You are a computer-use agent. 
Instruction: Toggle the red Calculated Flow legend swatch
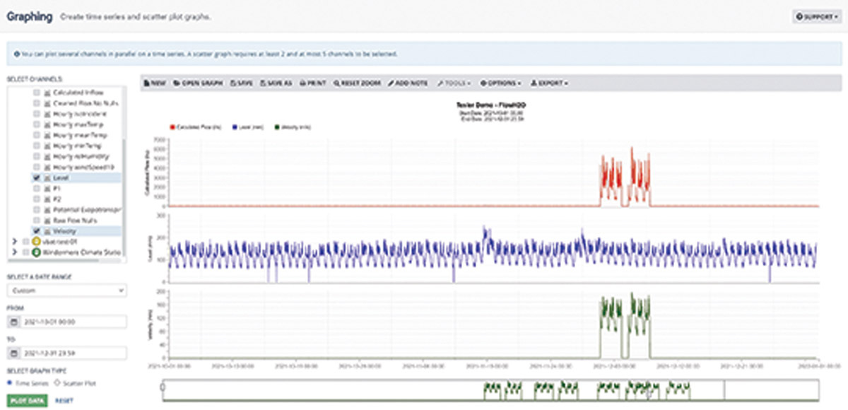click(172, 127)
